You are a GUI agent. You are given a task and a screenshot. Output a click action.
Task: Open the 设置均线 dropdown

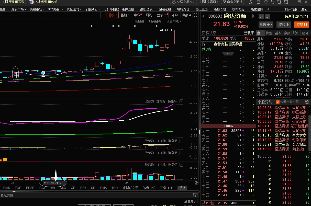coord(174,21)
